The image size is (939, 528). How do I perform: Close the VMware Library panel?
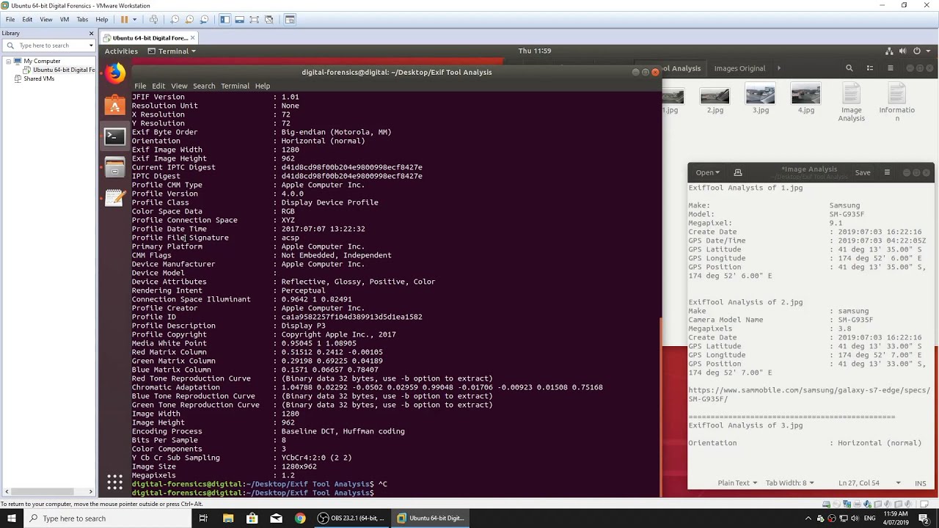click(x=91, y=34)
